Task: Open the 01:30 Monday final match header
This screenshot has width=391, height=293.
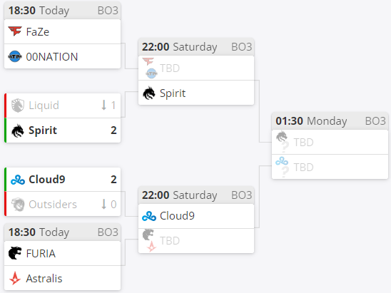Action: click(330, 121)
